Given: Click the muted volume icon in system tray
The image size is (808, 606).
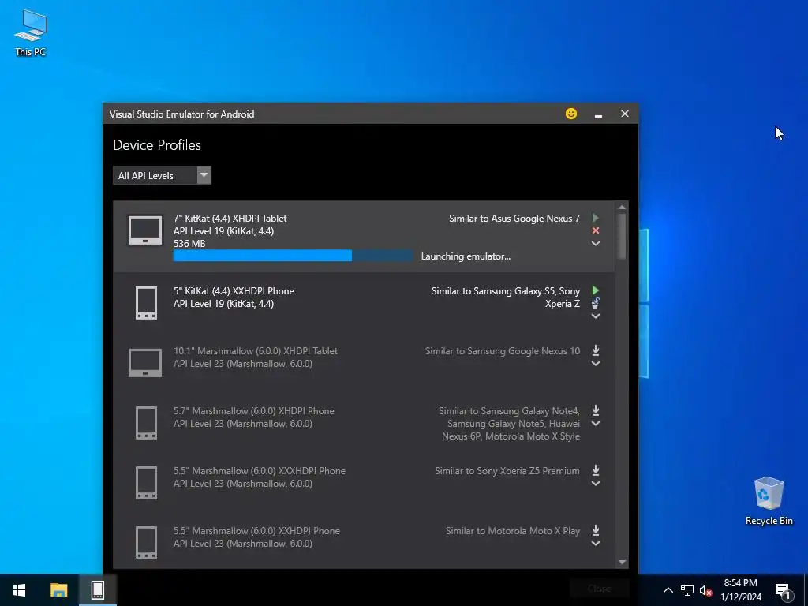Looking at the screenshot, I should pos(705,590).
